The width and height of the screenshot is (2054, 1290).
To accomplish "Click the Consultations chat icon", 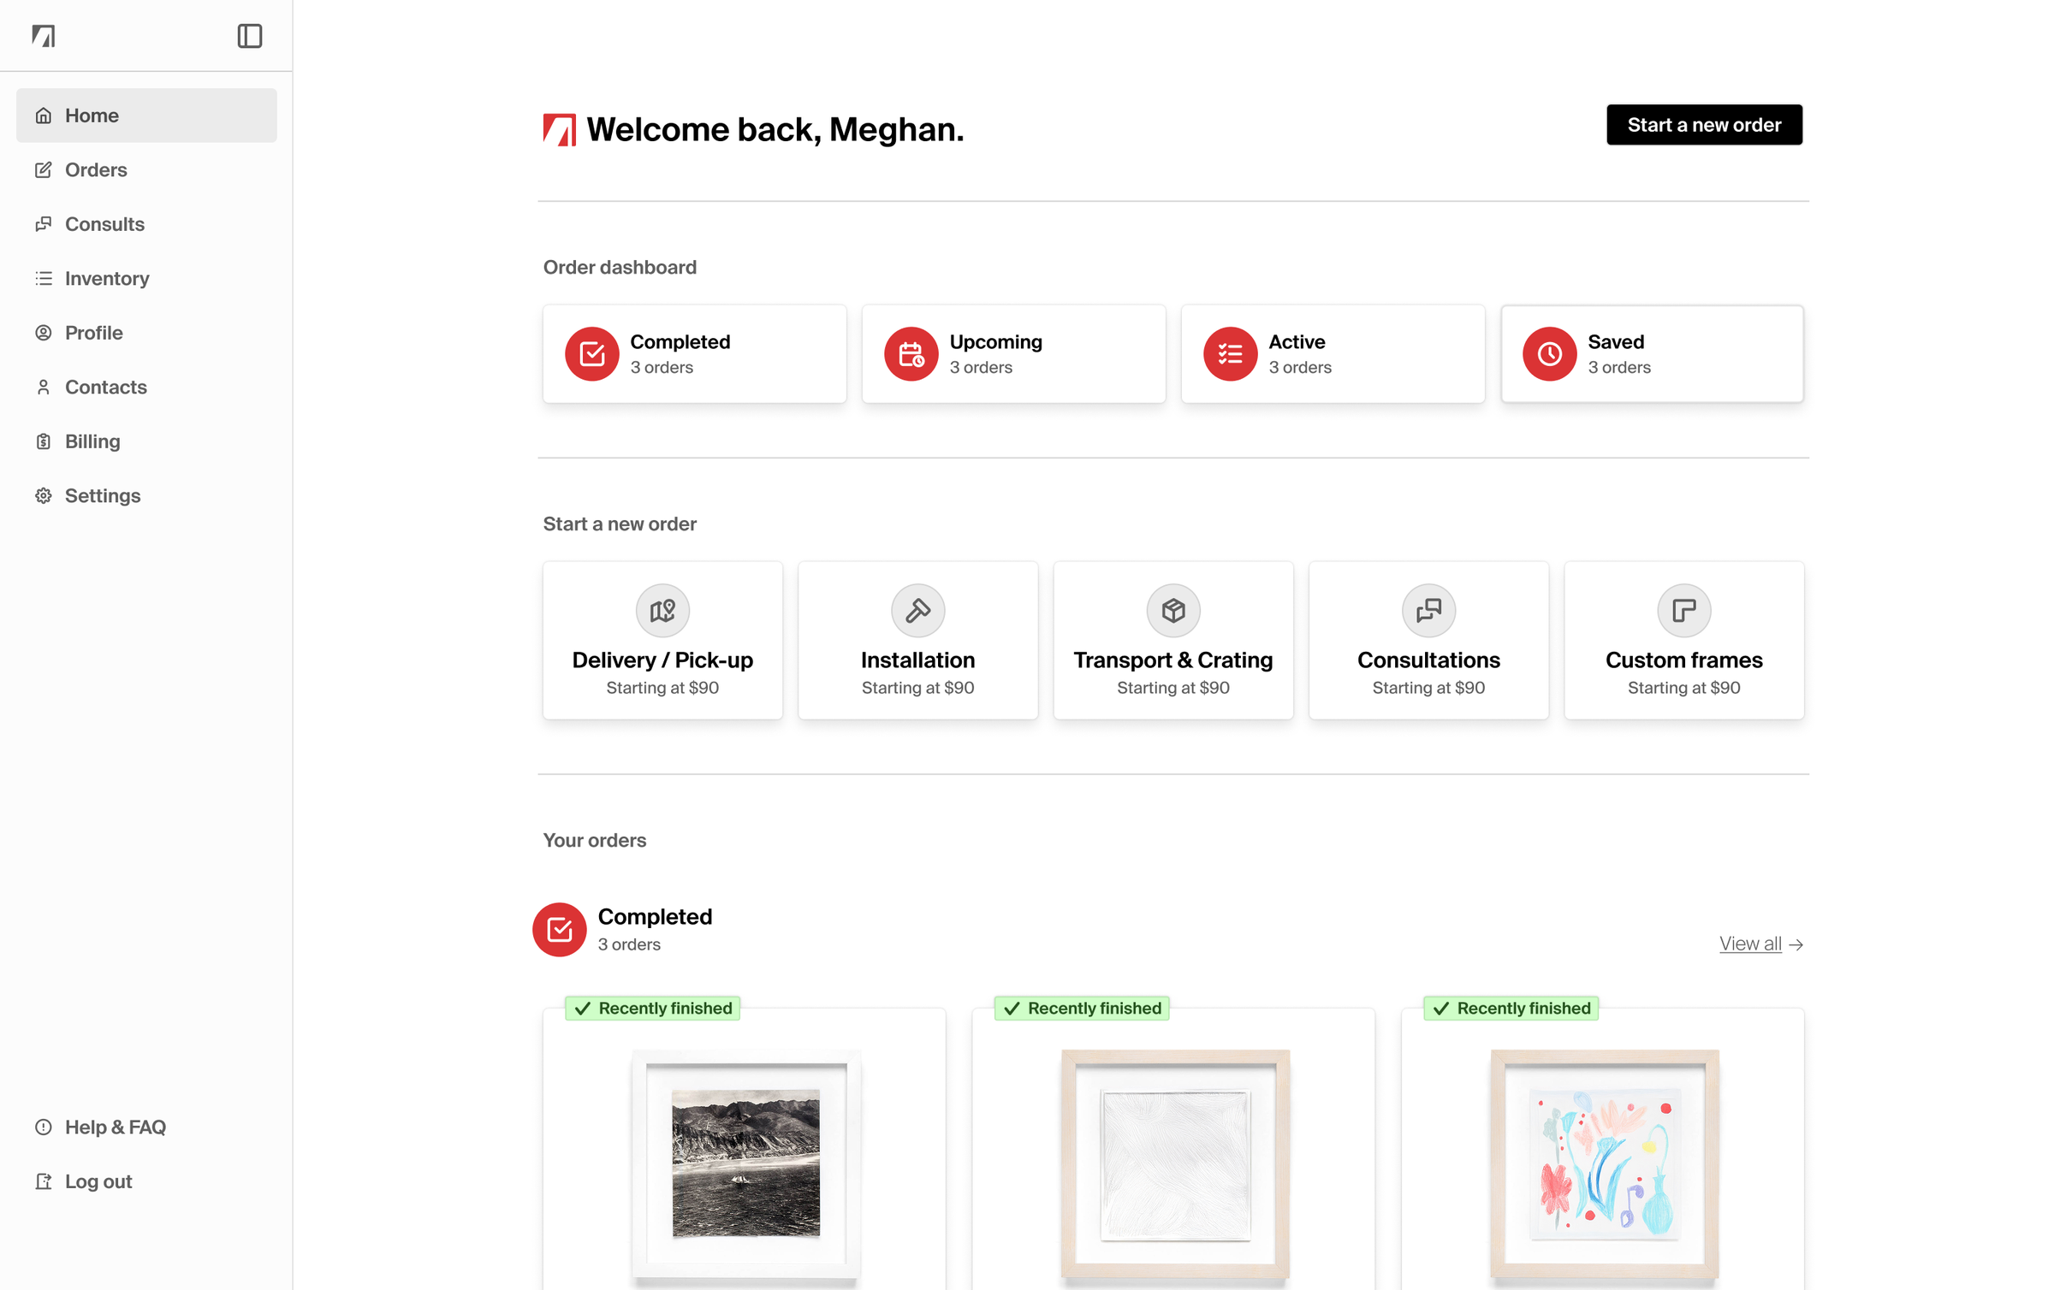I will tap(1428, 610).
